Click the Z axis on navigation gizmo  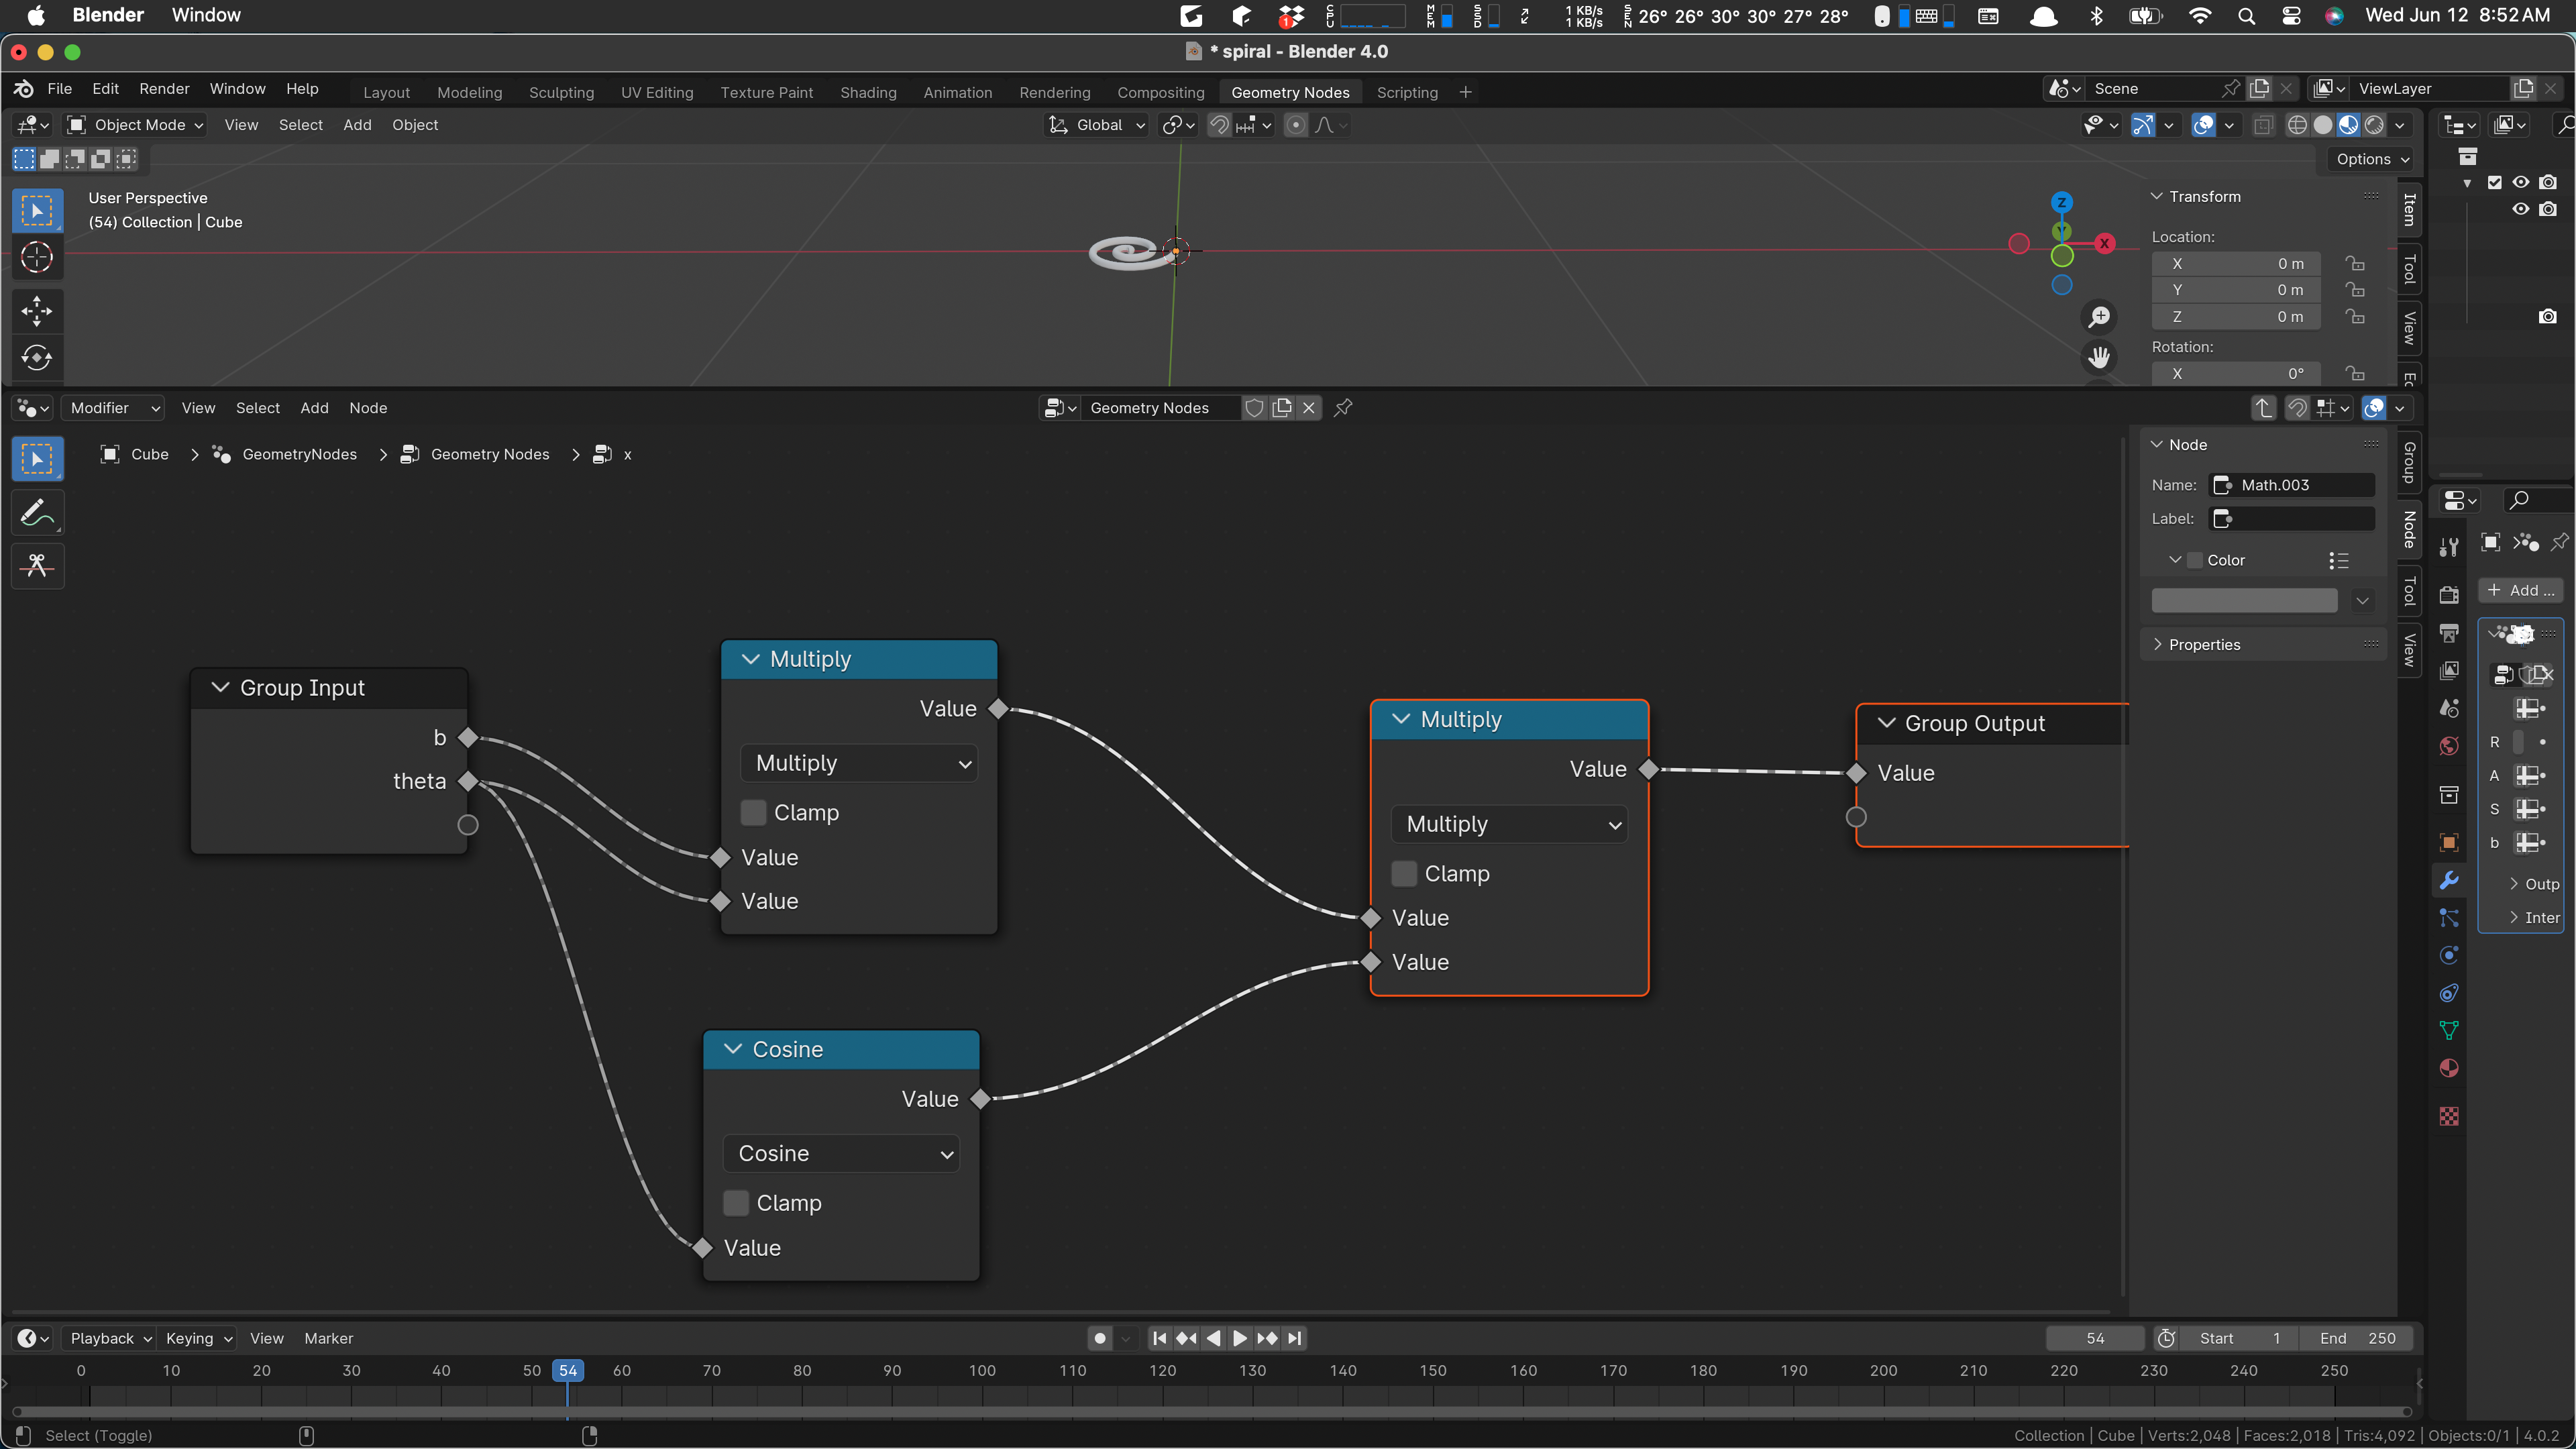2062,202
